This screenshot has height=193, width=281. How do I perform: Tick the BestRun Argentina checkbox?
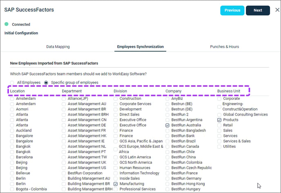click(167, 120)
